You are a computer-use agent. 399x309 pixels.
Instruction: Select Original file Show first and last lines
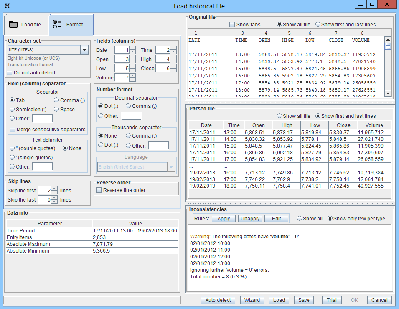click(x=318, y=24)
